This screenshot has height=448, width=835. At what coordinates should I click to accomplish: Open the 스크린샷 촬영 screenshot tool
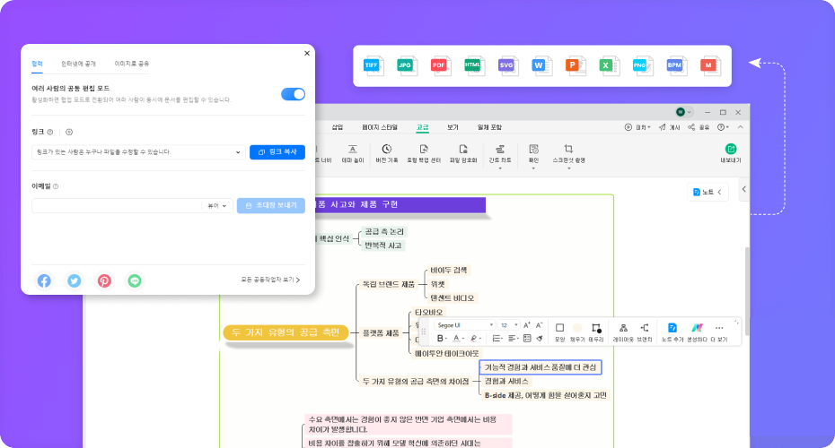click(x=568, y=153)
